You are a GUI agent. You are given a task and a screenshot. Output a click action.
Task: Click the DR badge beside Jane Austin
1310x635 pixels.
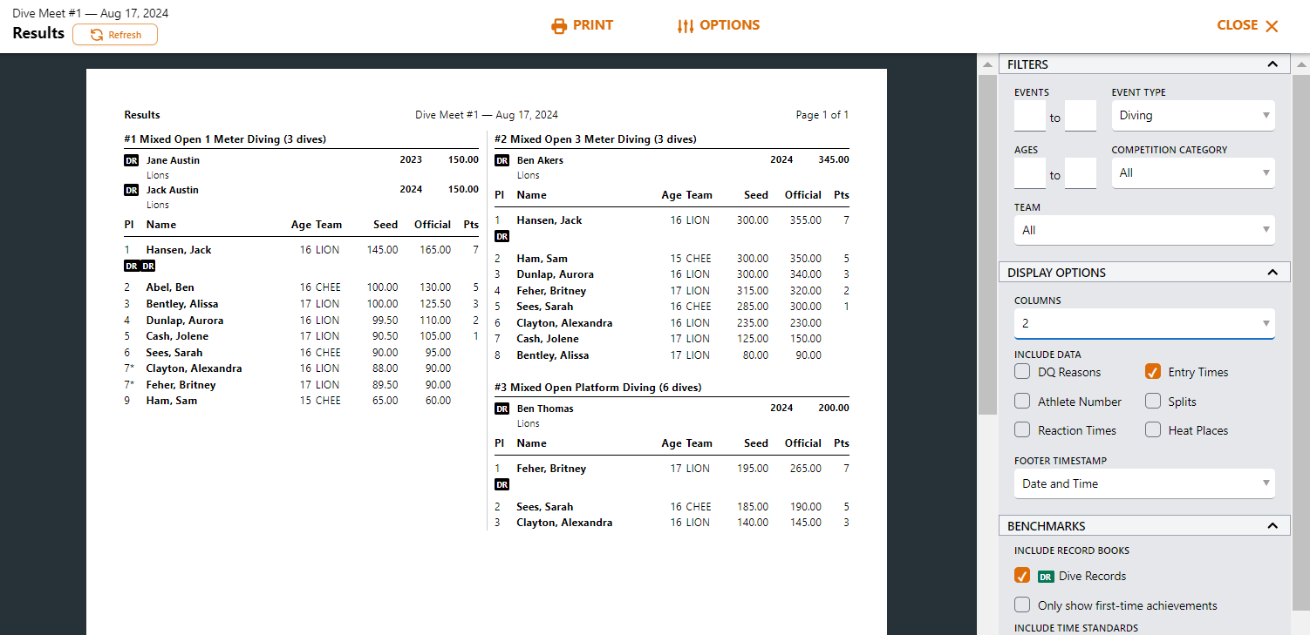click(x=132, y=160)
